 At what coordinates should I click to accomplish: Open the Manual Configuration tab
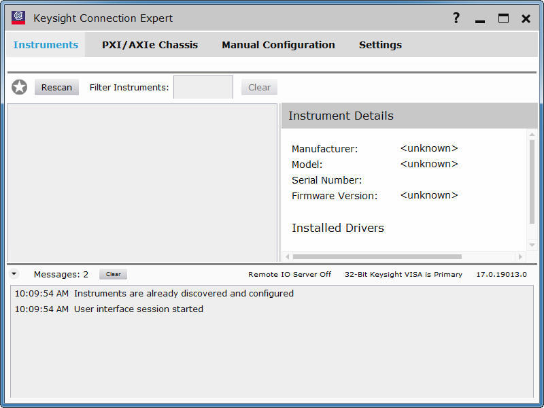tap(279, 45)
